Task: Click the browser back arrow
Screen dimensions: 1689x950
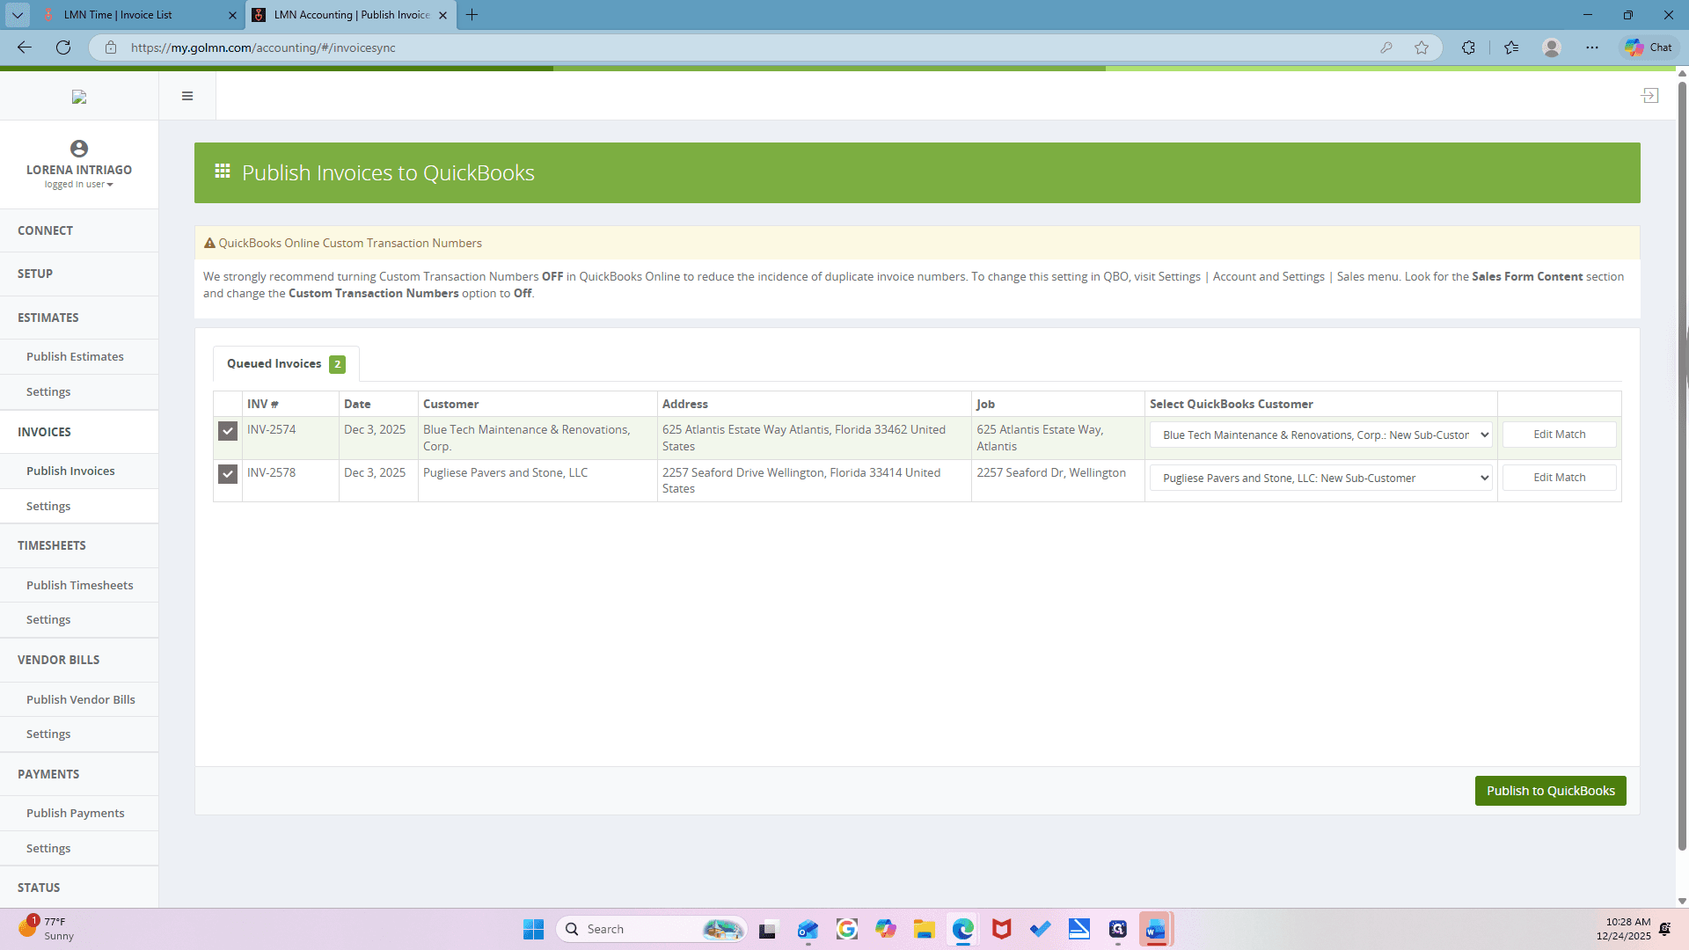Action: point(25,47)
